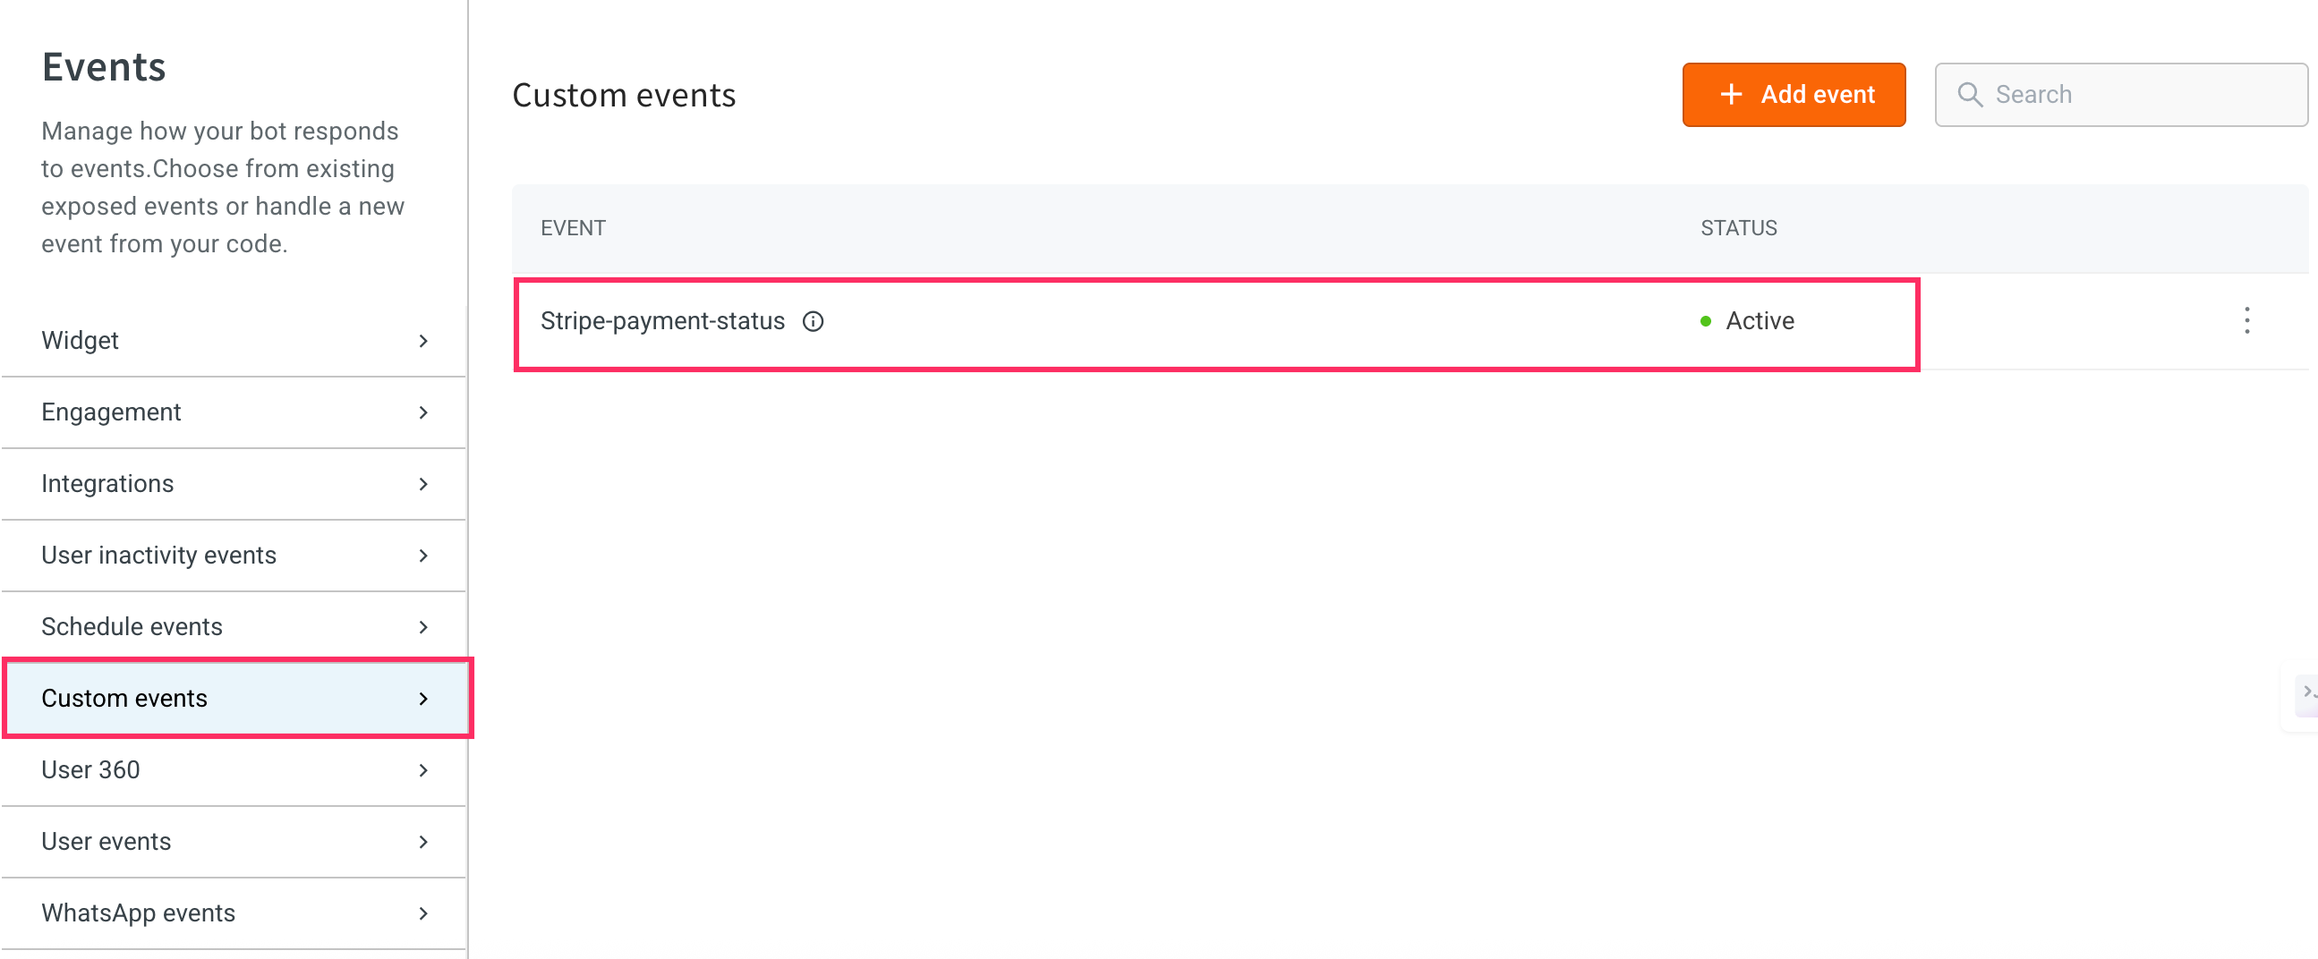Expand the collapsed side panel arrow
This screenshot has height=959, width=2318.
[x=2307, y=691]
